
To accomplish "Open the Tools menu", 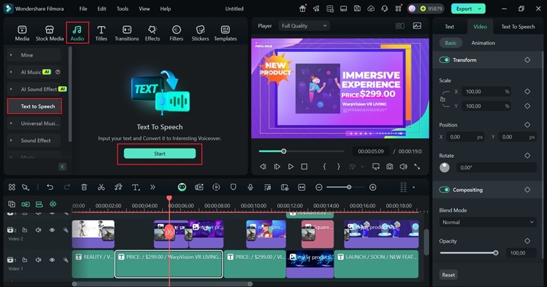I will pos(122,9).
